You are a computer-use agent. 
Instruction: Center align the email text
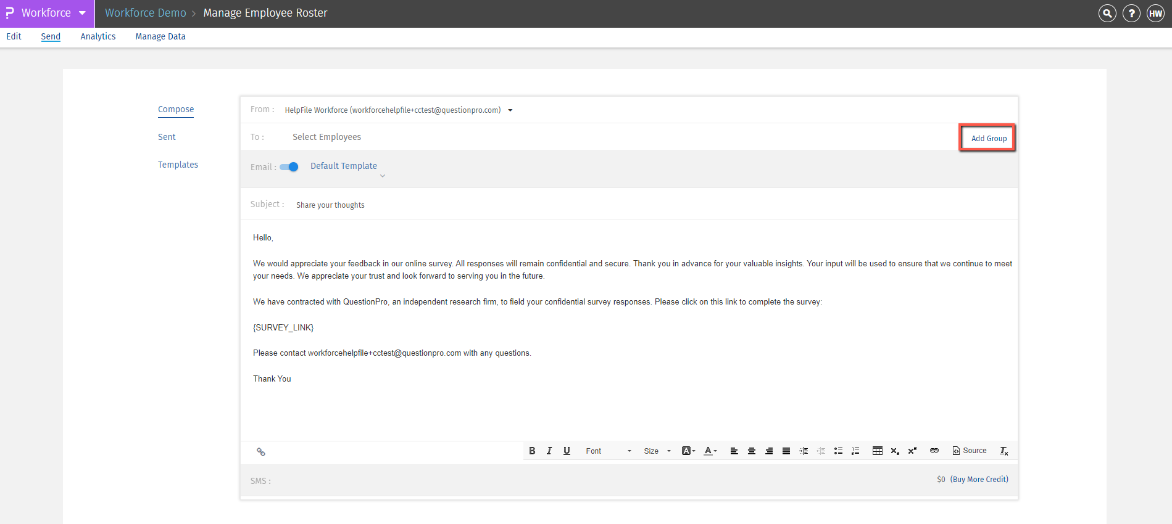(x=752, y=451)
